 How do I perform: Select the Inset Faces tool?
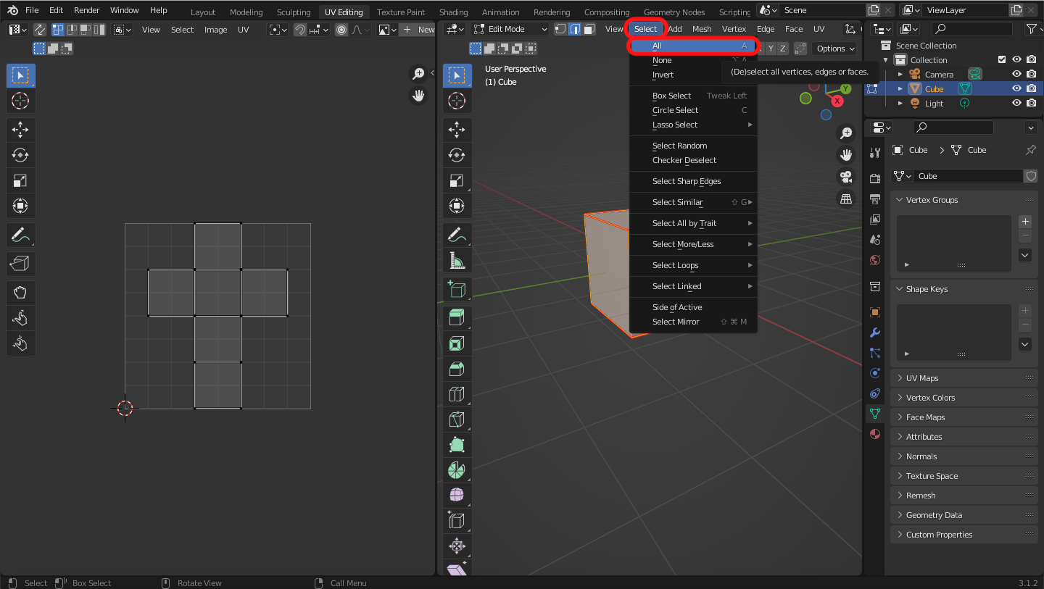(x=456, y=343)
